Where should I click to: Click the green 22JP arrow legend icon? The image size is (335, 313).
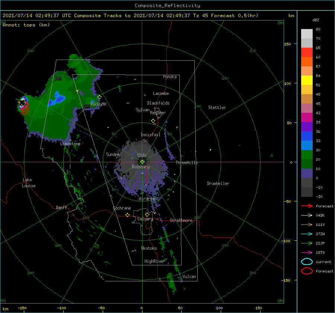(307, 243)
